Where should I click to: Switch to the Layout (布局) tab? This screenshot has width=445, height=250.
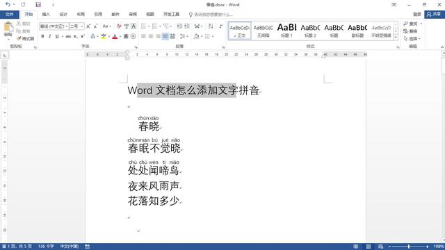81,14
